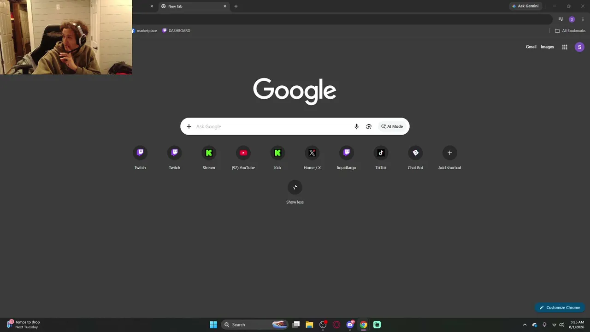
Task: Open the Stream shortcut tile
Action: point(209,158)
